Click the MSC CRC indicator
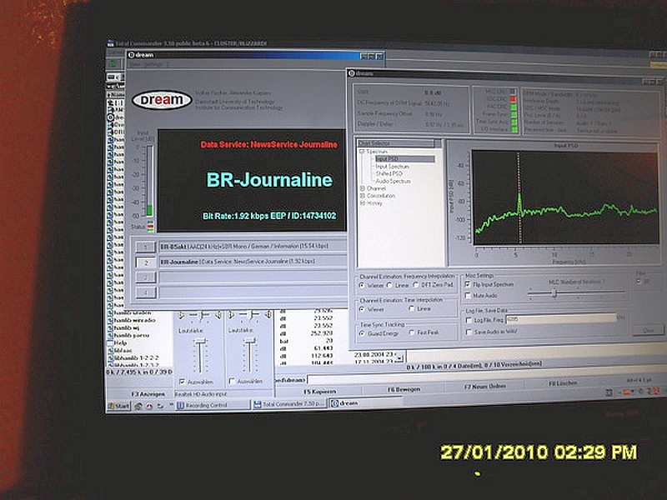Viewport: 667px width, 500px height. pyautogui.click(x=513, y=92)
